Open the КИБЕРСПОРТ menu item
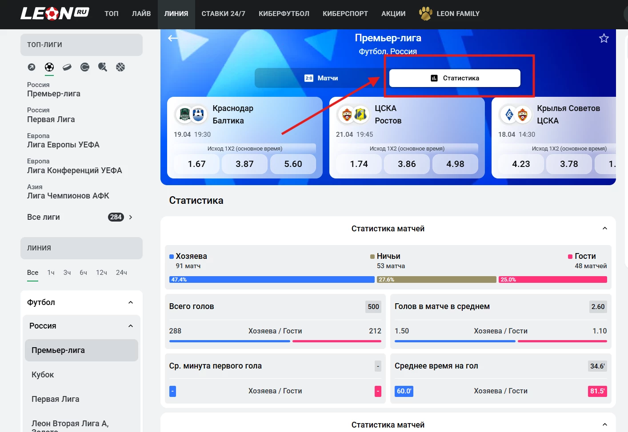This screenshot has height=432, width=628. click(x=345, y=14)
